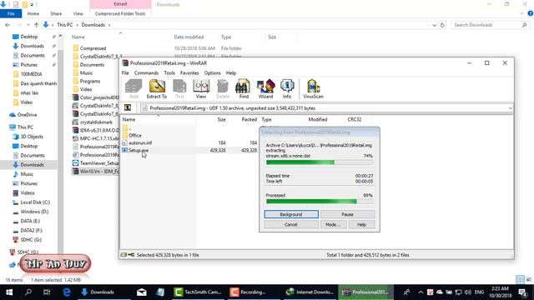Sort WinRAR list by Packed column
The image size is (534, 300).
[249, 119]
